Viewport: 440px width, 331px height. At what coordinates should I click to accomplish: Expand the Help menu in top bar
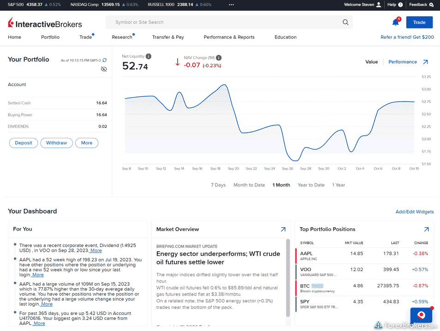pyautogui.click(x=395, y=5)
